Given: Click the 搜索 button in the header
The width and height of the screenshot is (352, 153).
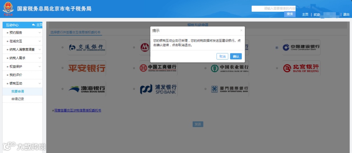Looking at the screenshot, I should pyautogui.click(x=290, y=14).
